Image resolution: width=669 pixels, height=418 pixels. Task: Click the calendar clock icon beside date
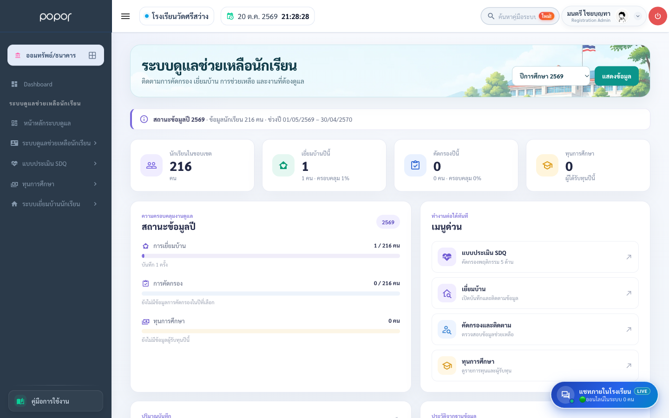tap(230, 16)
